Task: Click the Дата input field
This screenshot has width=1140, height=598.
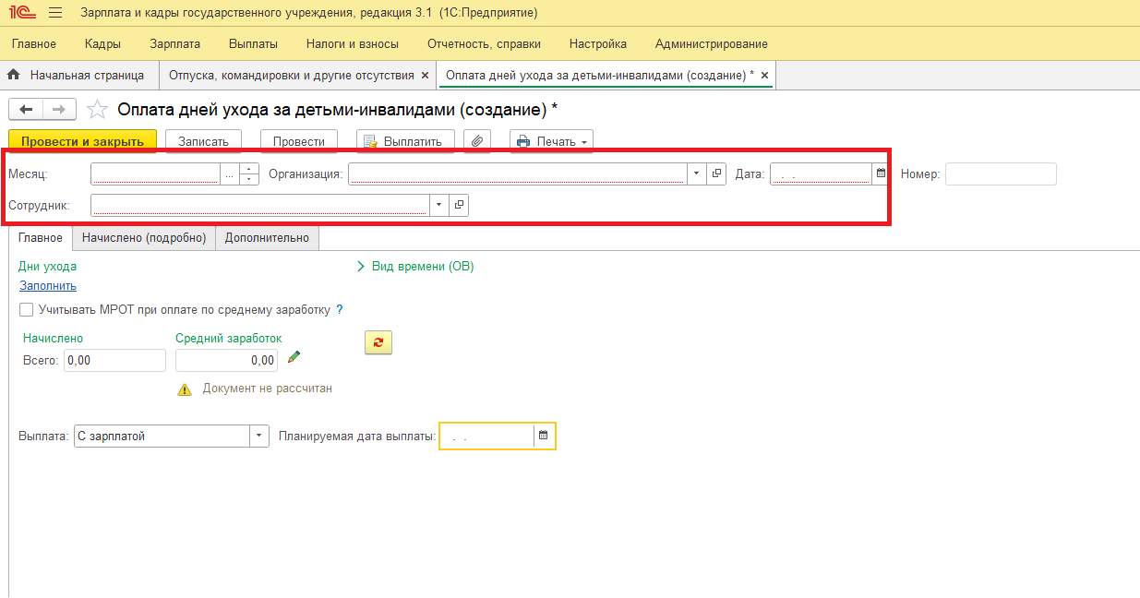Action: pyautogui.click(x=822, y=173)
